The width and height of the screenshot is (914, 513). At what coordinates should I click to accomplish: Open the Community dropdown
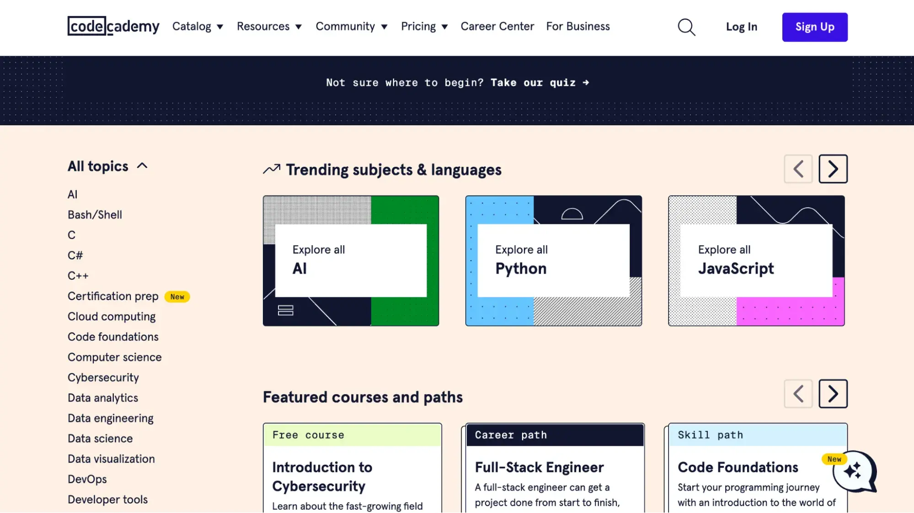pos(352,26)
